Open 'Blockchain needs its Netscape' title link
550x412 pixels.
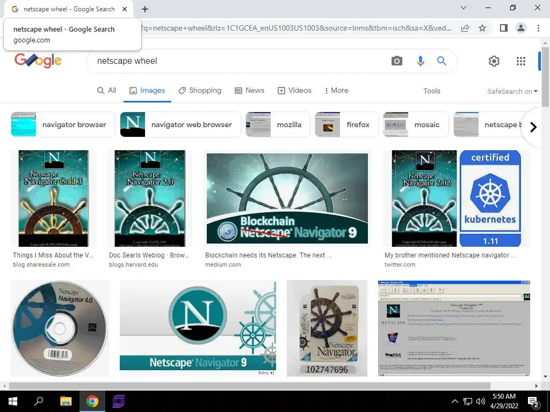pos(269,255)
